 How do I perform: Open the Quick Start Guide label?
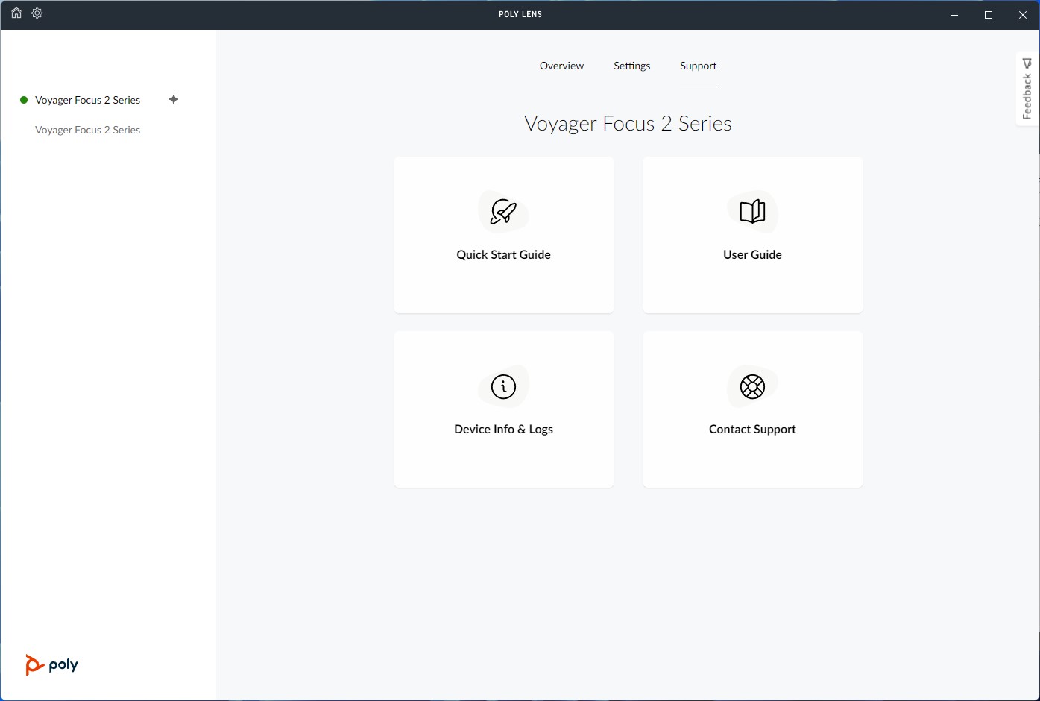click(504, 254)
